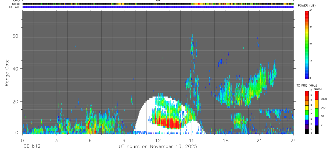Click the 9 tick label on the UT hours axis

point(124,140)
